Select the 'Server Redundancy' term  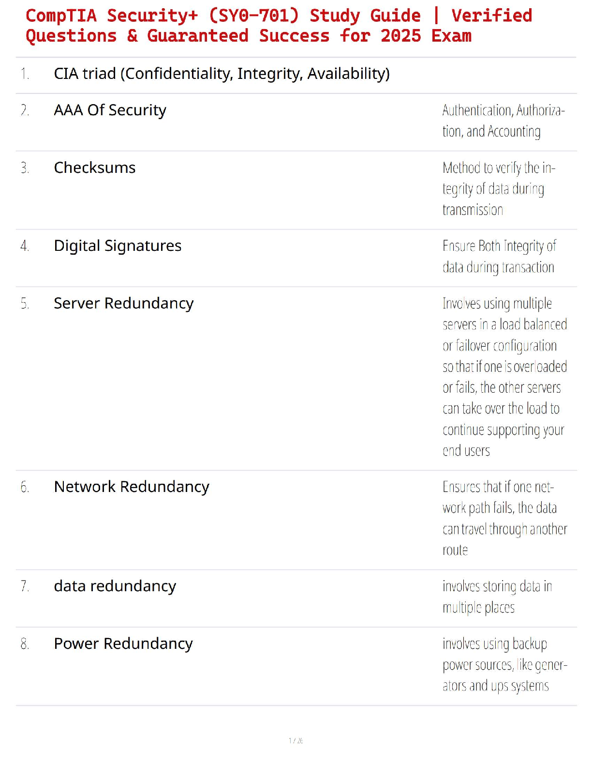coord(123,304)
